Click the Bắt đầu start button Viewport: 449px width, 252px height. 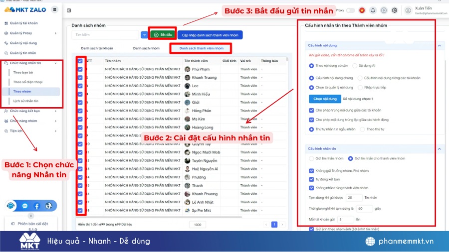[163, 34]
